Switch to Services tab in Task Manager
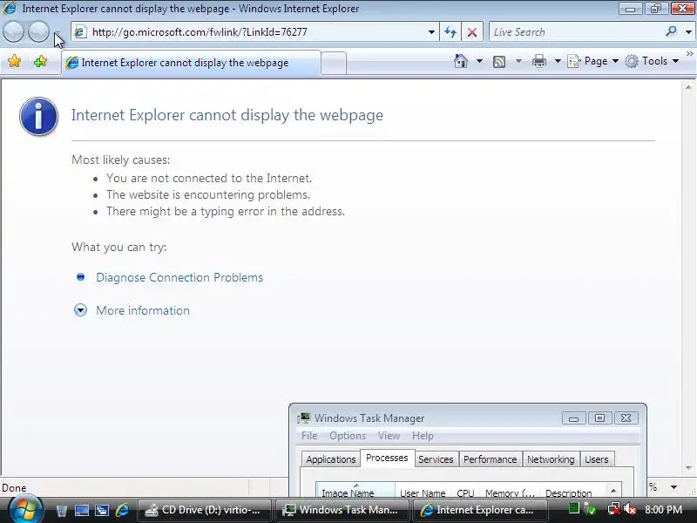 point(436,459)
